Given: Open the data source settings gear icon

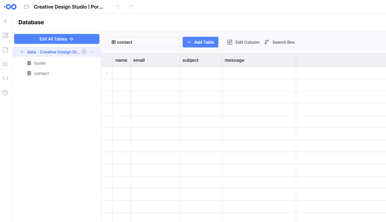Looking at the screenshot, I should pos(84,52).
